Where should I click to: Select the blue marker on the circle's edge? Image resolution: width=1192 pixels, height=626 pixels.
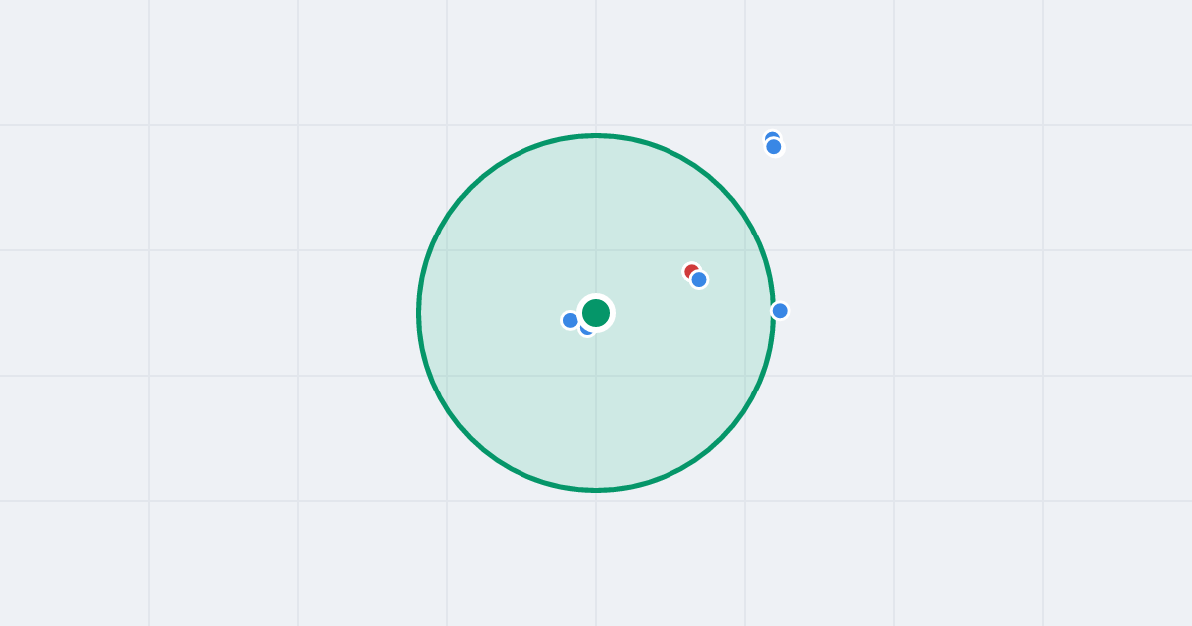[780, 311]
